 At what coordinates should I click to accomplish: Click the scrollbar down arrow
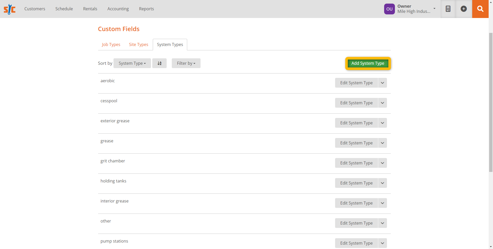click(x=491, y=247)
